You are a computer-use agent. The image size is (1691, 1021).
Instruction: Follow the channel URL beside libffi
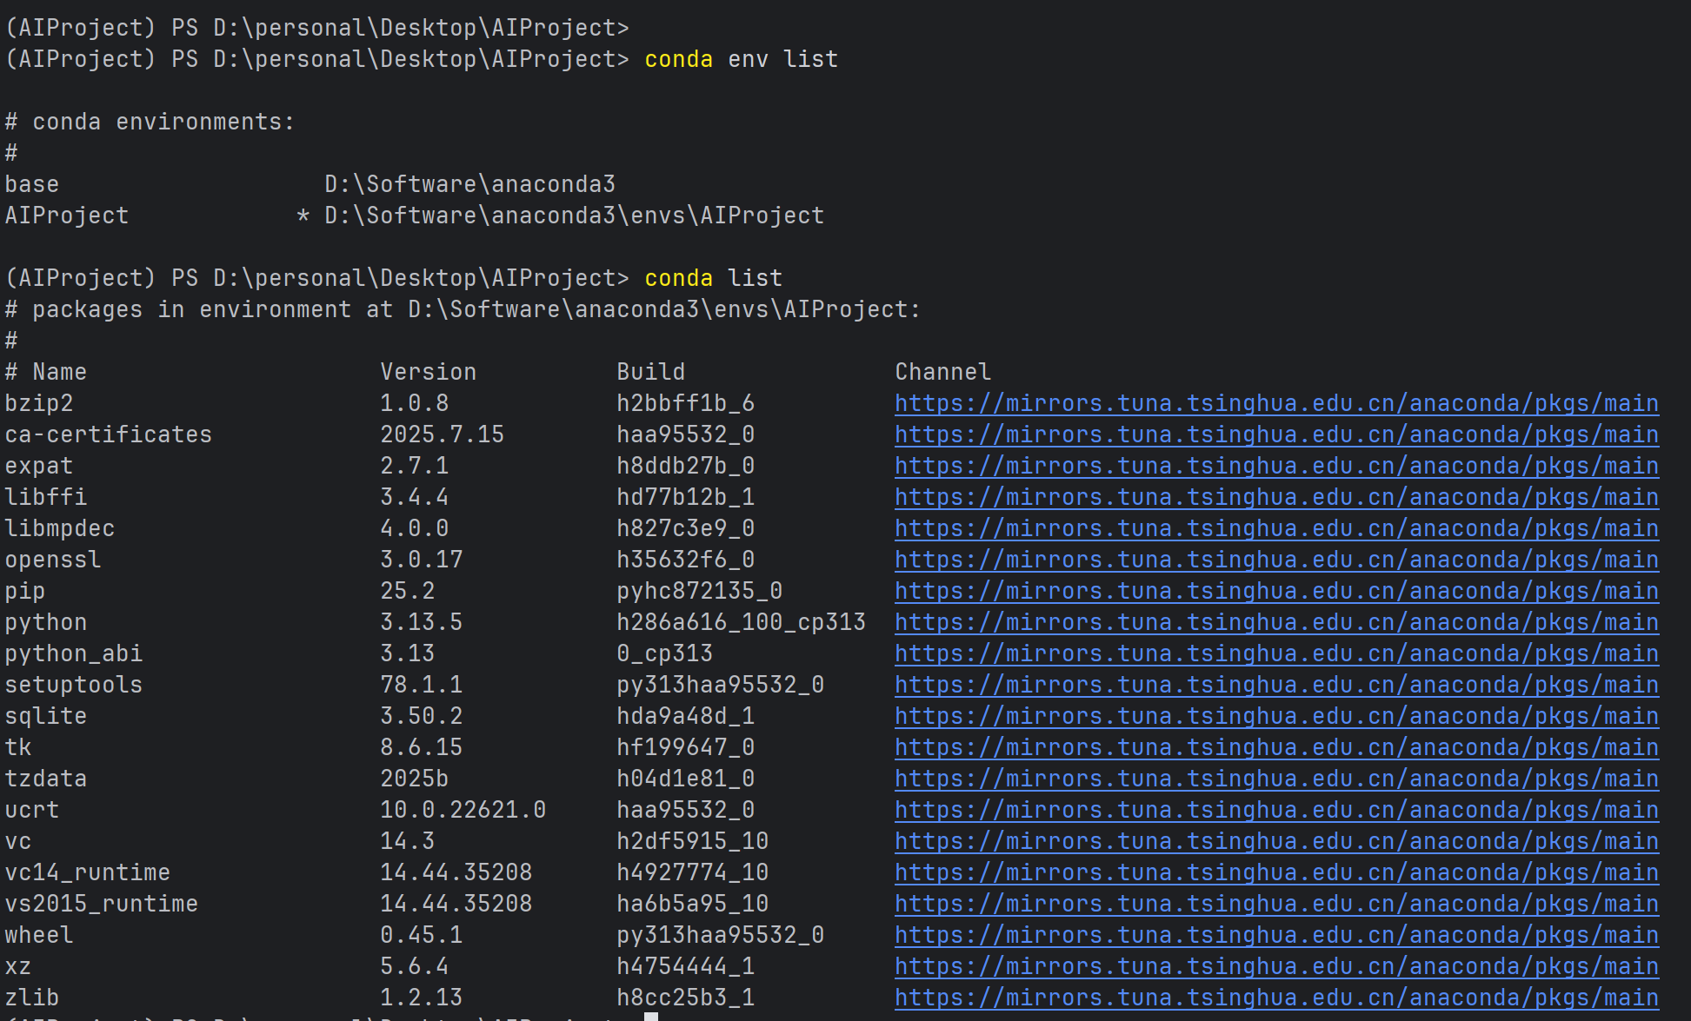[x=1276, y=497]
